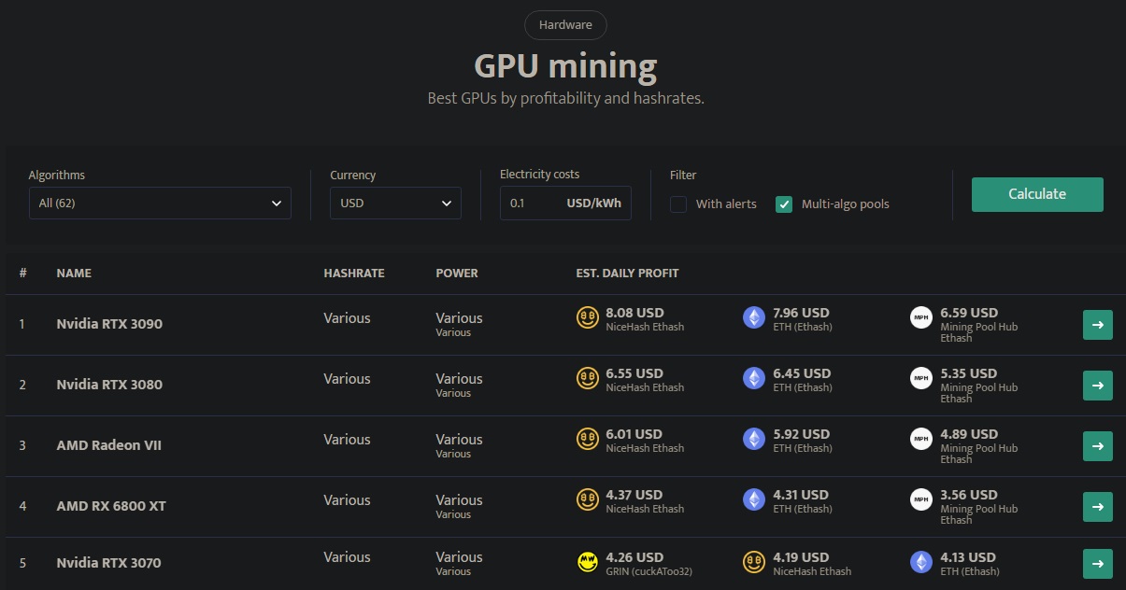This screenshot has width=1126, height=590.
Task: Open AMD Radeon VII details arrow button
Action: coord(1098,446)
